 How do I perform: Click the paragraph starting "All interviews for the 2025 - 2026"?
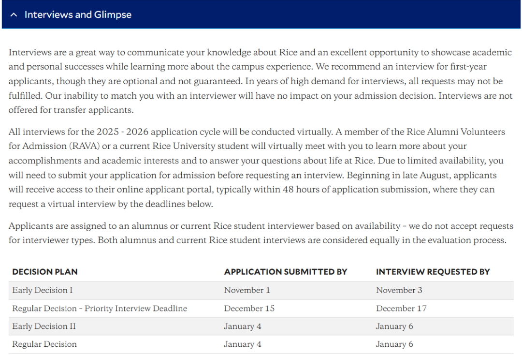tap(256, 167)
